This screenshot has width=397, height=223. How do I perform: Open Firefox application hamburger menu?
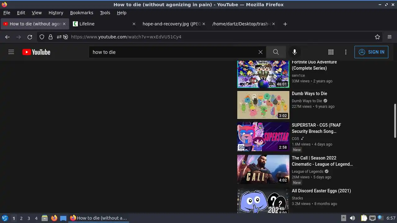click(x=390, y=37)
